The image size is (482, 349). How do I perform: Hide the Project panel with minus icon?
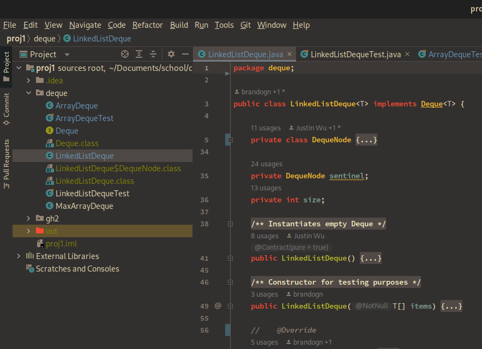coord(185,54)
